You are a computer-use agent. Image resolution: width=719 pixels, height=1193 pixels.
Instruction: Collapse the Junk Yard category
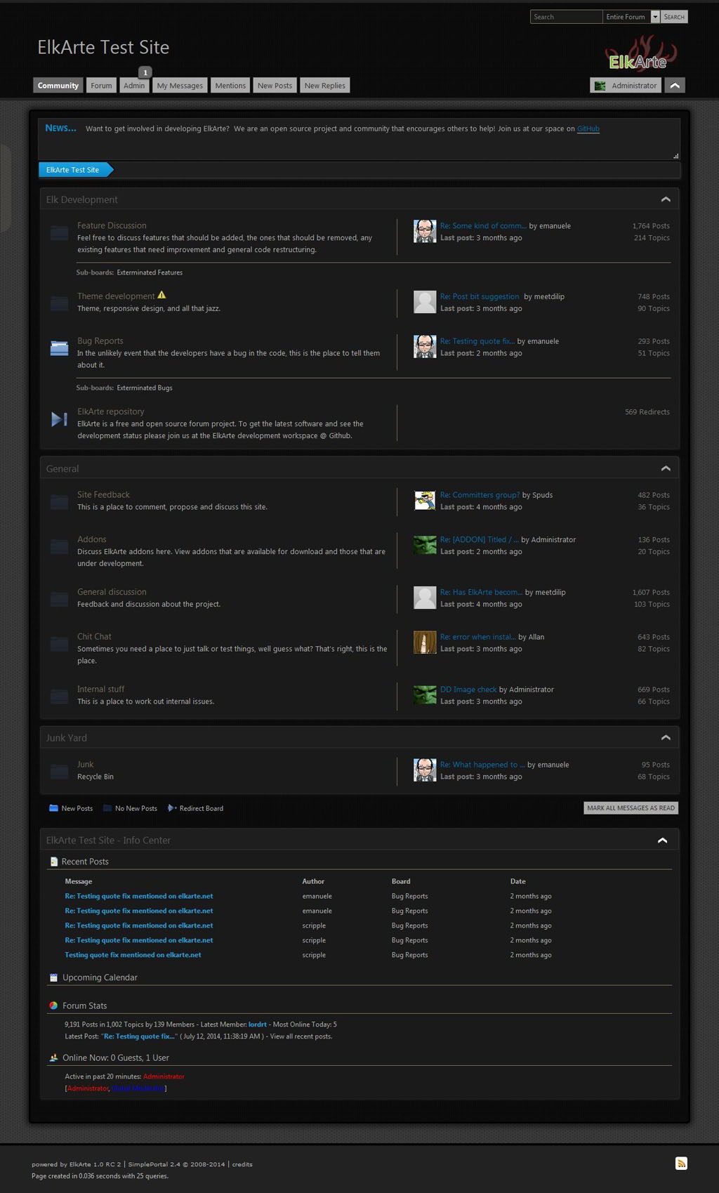[x=666, y=737]
